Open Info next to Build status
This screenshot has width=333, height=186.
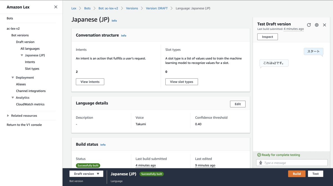click(103, 145)
